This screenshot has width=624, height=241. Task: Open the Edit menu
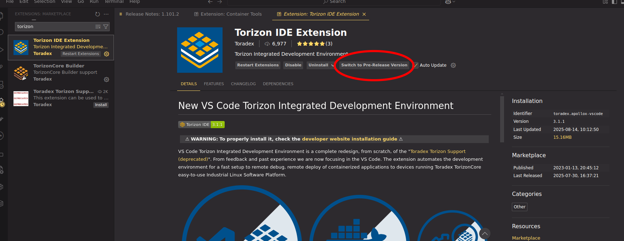click(x=24, y=2)
